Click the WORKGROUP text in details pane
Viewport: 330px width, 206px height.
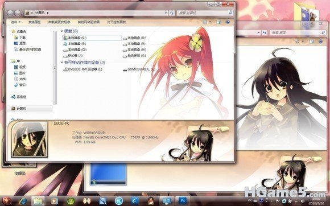click(94, 133)
